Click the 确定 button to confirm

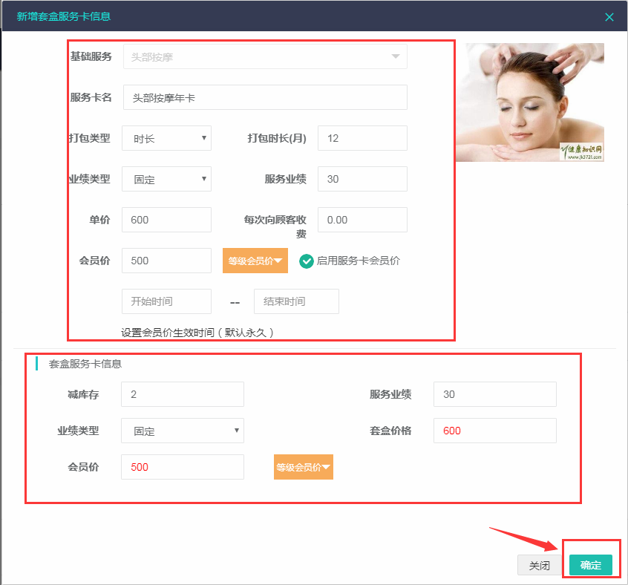click(x=591, y=565)
